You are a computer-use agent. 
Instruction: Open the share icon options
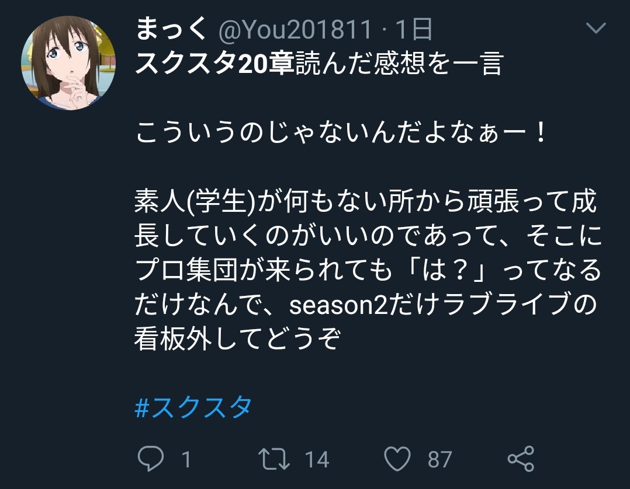(x=521, y=459)
